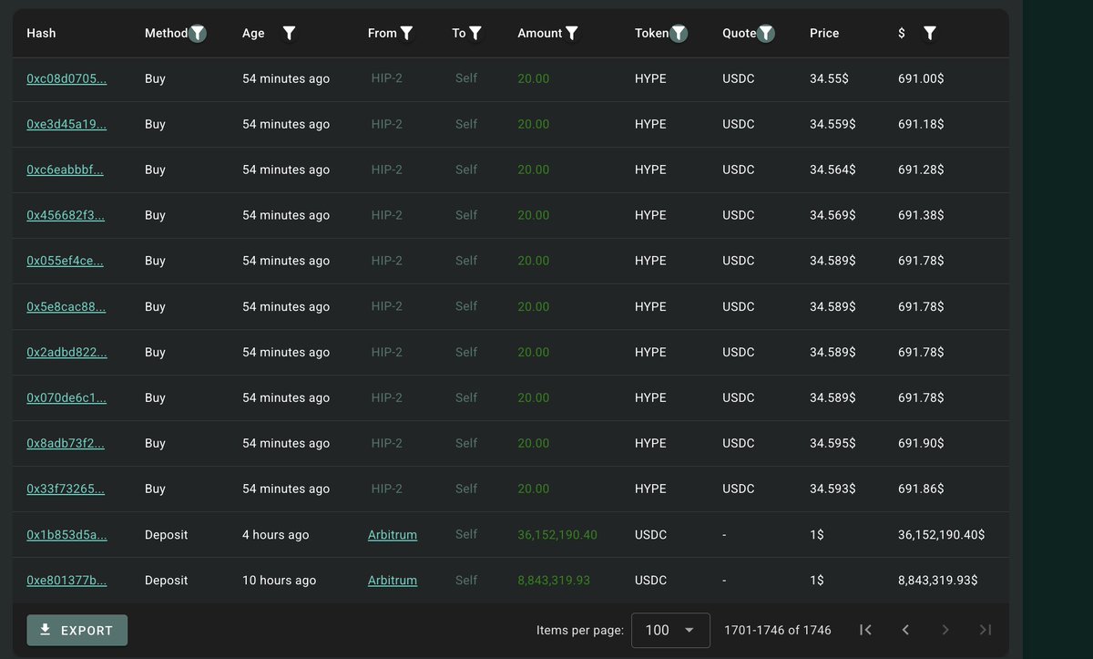
Task: Select value 691.38$ cell
Action: (x=921, y=215)
